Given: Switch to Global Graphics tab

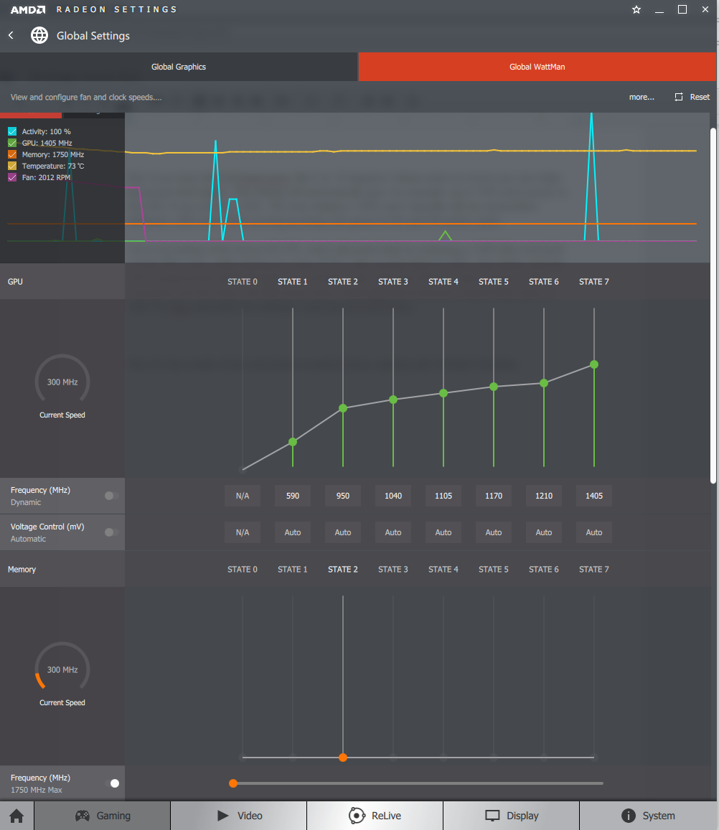Looking at the screenshot, I should [x=179, y=67].
